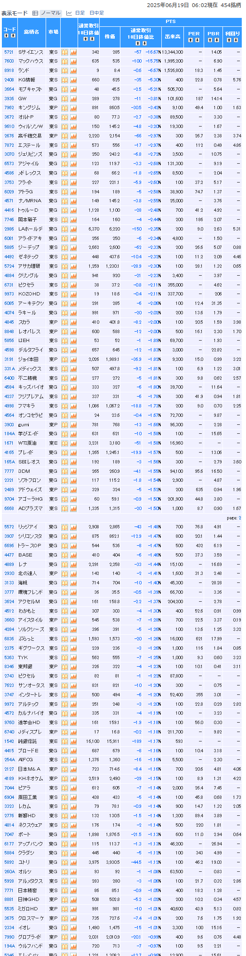The width and height of the screenshot is (246, 956).
Task: Select the stock name デルタフライ
Action: (x=31, y=350)
